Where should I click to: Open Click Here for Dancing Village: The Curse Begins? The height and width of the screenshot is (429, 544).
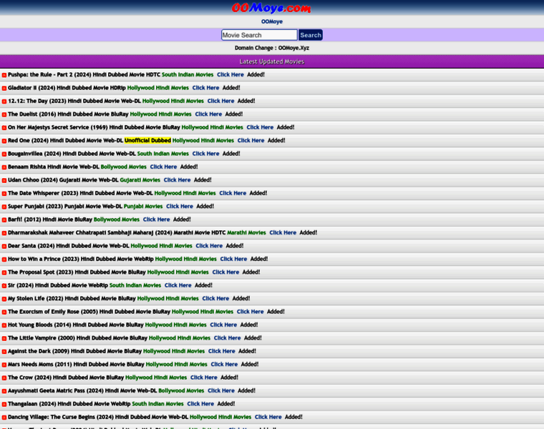tap(268, 417)
